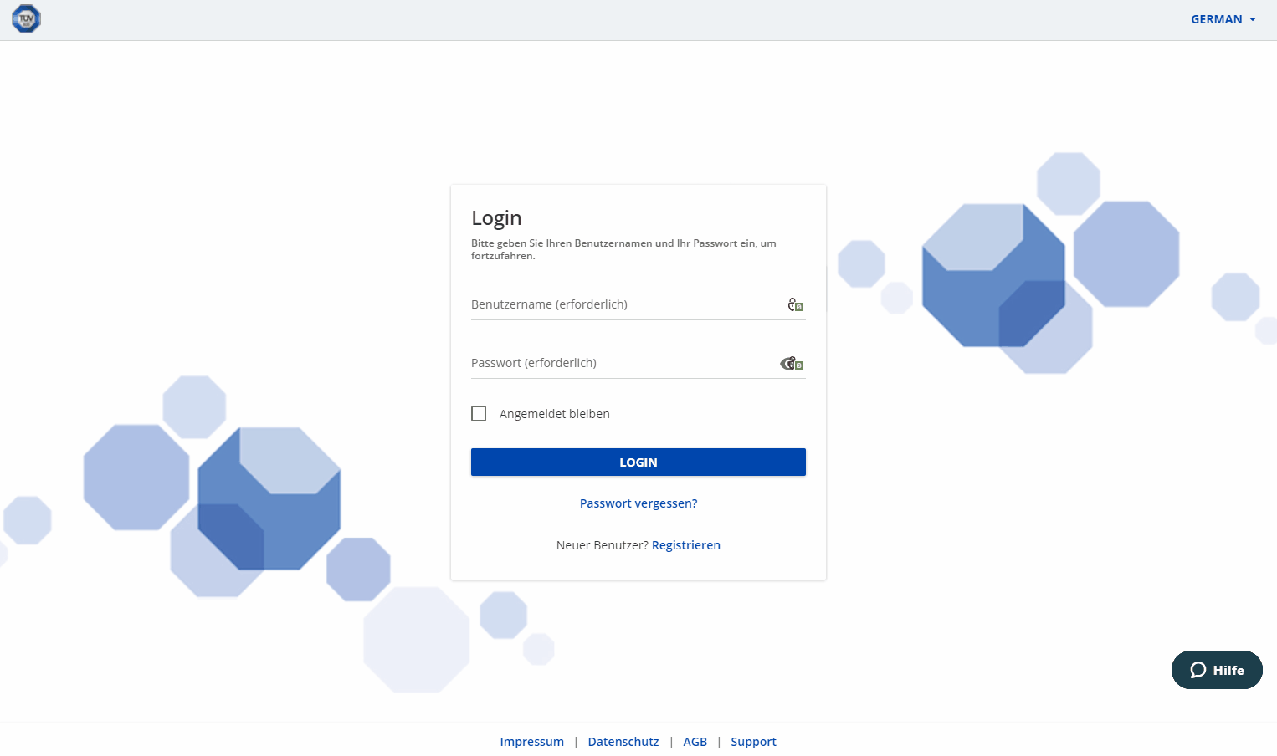Enable the Angemeldet bleiben checkbox

coord(479,414)
